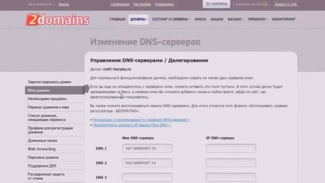Click DNS 3 server name field

(147, 177)
